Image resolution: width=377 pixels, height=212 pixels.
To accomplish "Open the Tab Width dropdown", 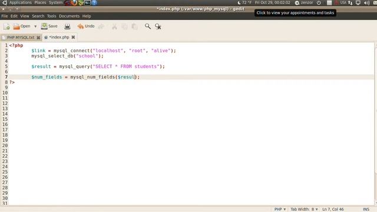I will (x=304, y=210).
